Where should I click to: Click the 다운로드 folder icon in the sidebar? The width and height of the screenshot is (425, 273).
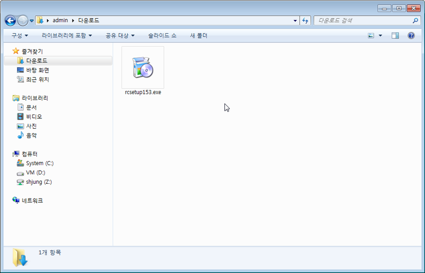(20, 61)
